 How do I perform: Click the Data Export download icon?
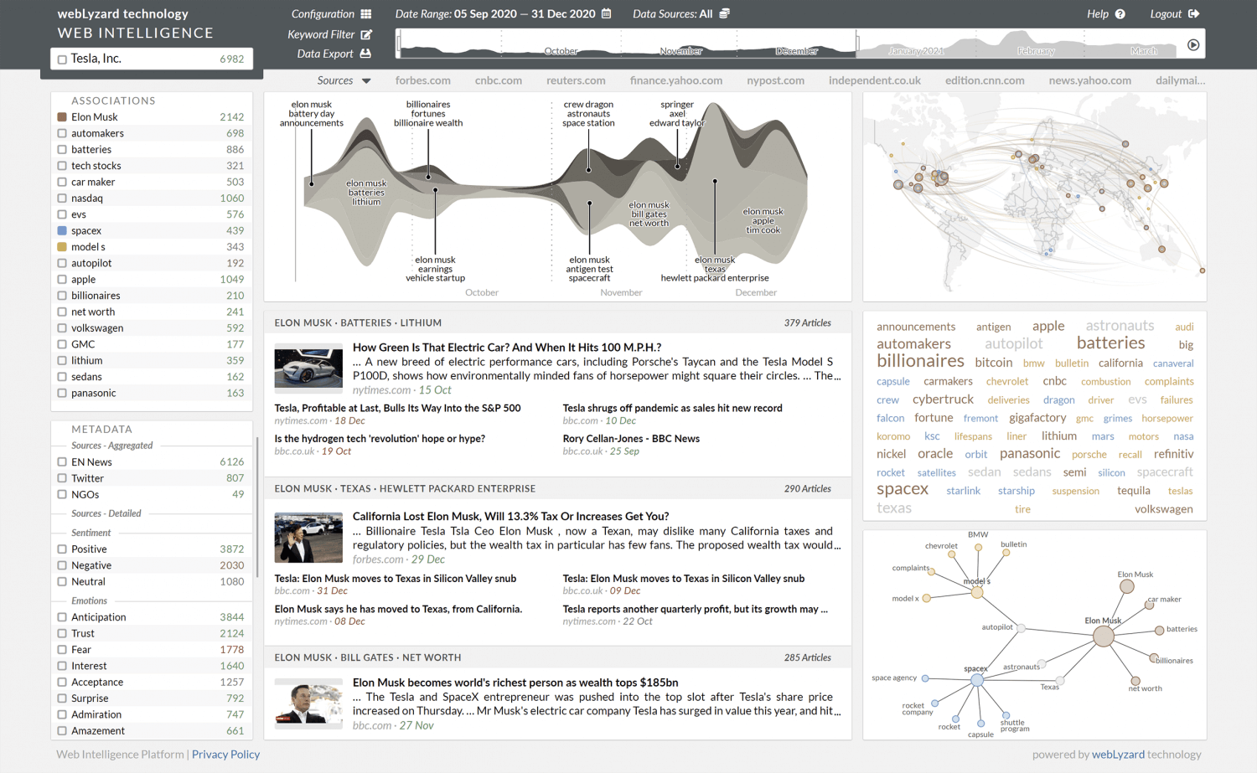point(365,54)
